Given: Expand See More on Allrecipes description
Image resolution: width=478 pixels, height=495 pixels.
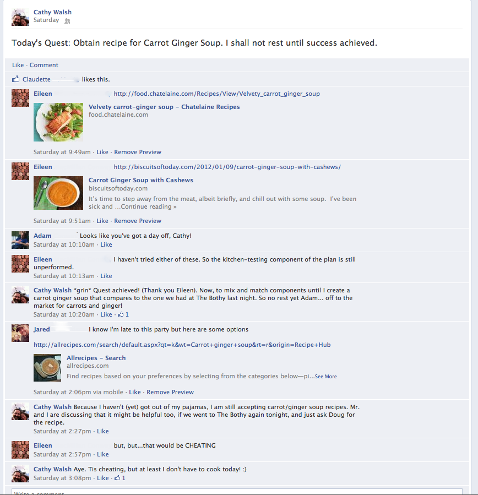Looking at the screenshot, I should coord(326,376).
